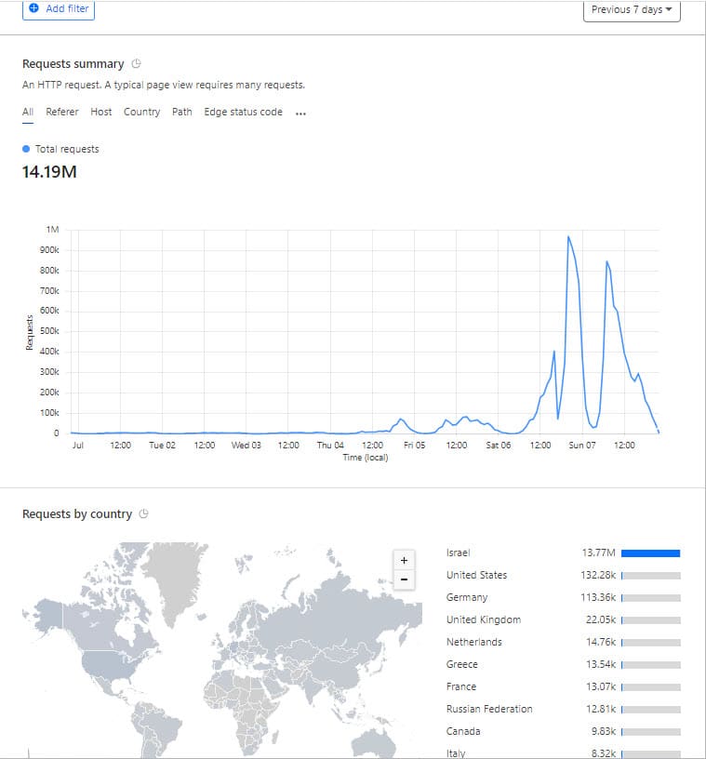Screen dimensions: 706x759
Task: Toggle the Total requests legend dot
Action: (26, 149)
